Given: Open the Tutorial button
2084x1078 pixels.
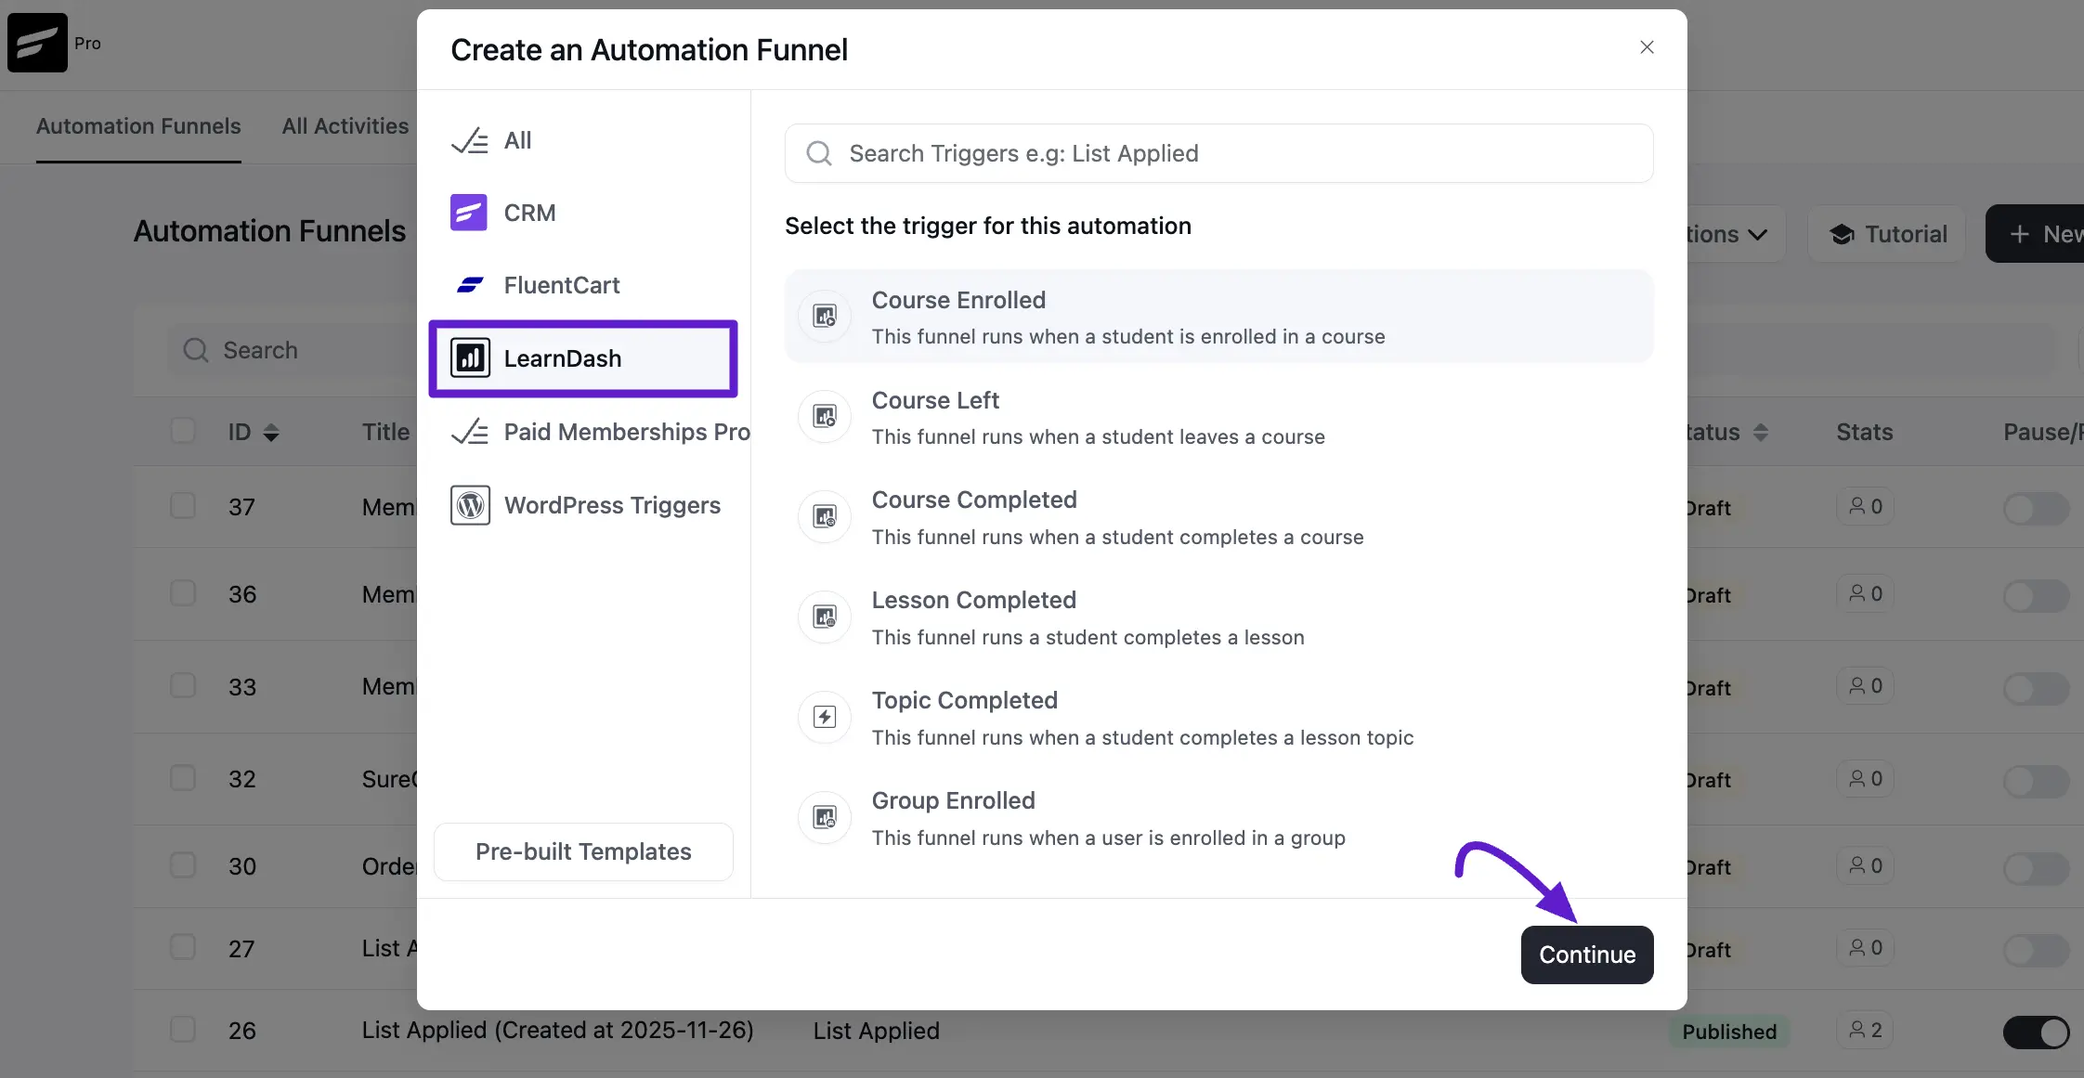Looking at the screenshot, I should click(x=1887, y=234).
